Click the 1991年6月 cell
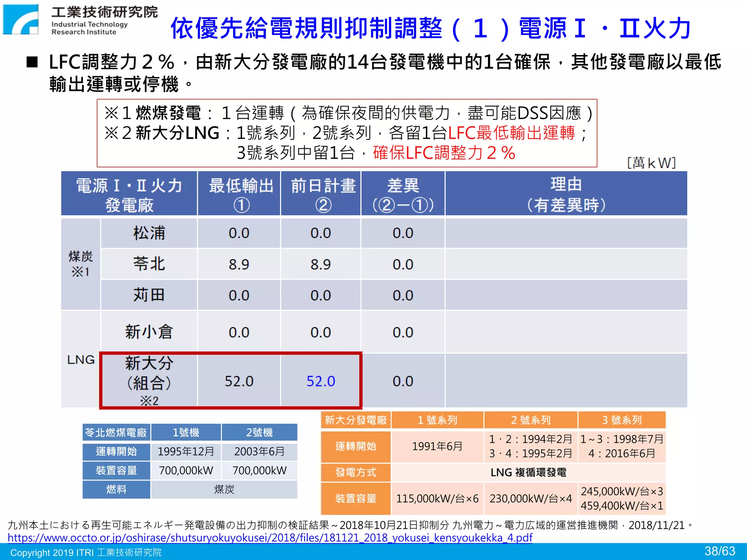 (437, 446)
